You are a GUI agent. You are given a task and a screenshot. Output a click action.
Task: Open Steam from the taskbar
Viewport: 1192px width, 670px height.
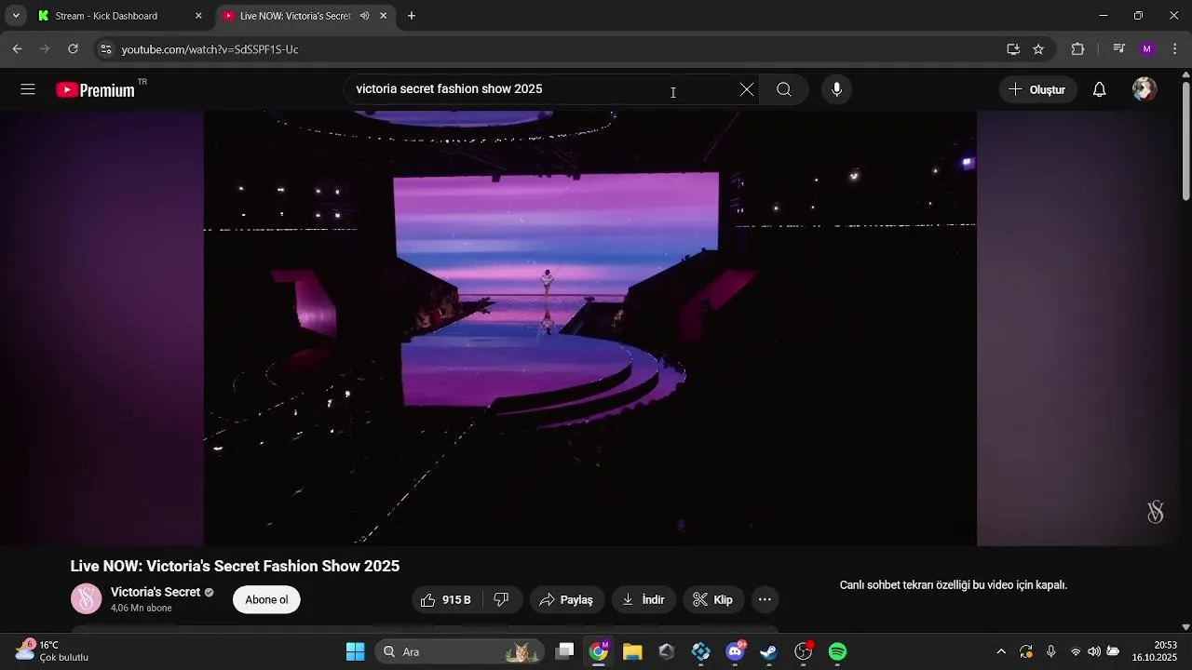coord(769,651)
